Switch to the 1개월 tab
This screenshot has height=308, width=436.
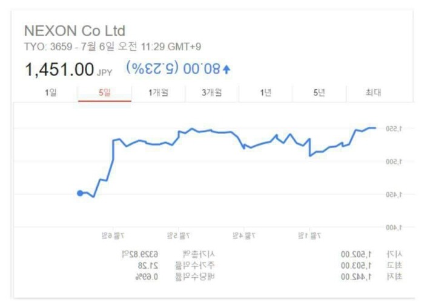[x=158, y=92]
